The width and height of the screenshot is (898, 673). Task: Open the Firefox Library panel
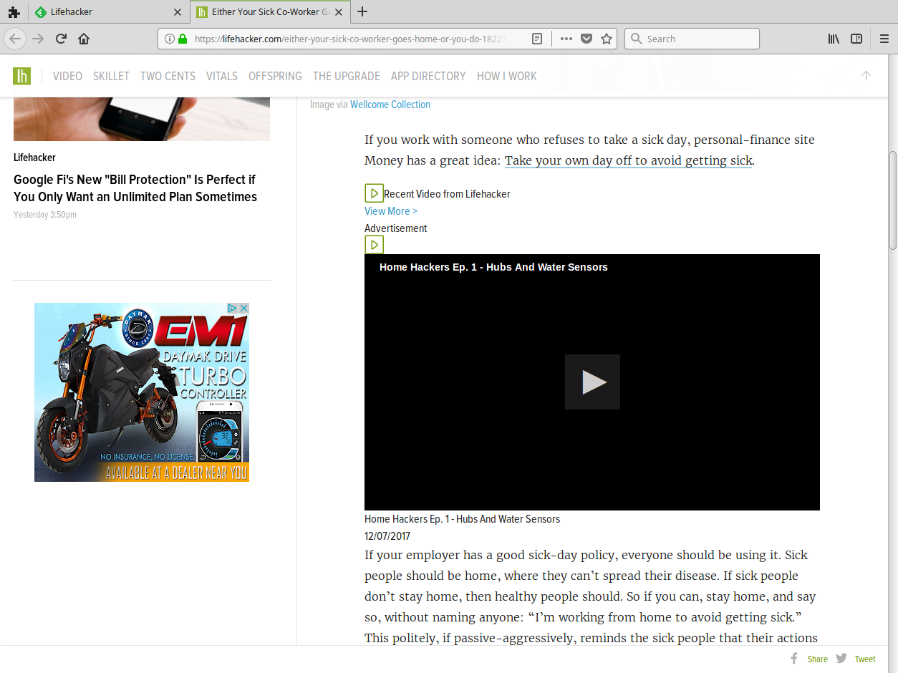click(833, 39)
